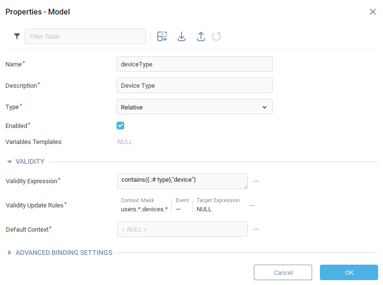
Task: Close the Properties - Model dialog
Action: [x=373, y=12]
